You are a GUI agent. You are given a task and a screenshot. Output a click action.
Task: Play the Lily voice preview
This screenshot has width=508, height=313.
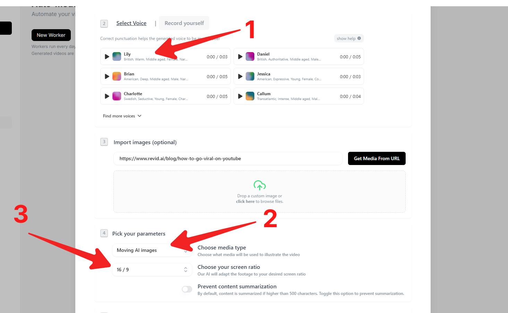click(107, 57)
